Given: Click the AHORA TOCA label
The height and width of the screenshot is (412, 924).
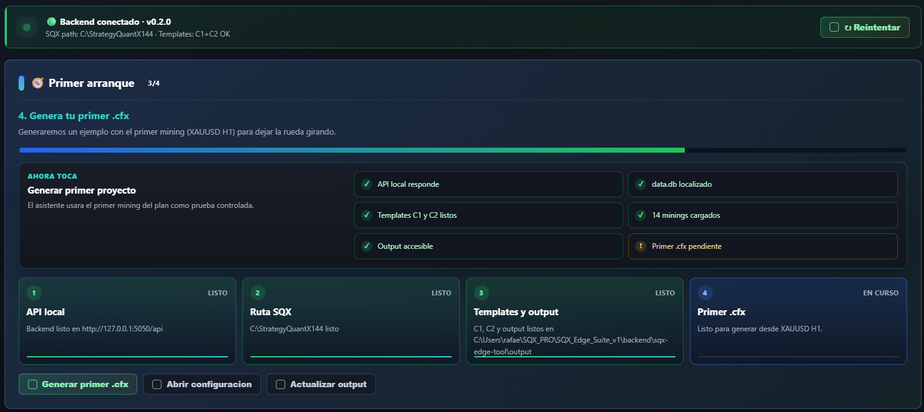Looking at the screenshot, I should 52,176.
